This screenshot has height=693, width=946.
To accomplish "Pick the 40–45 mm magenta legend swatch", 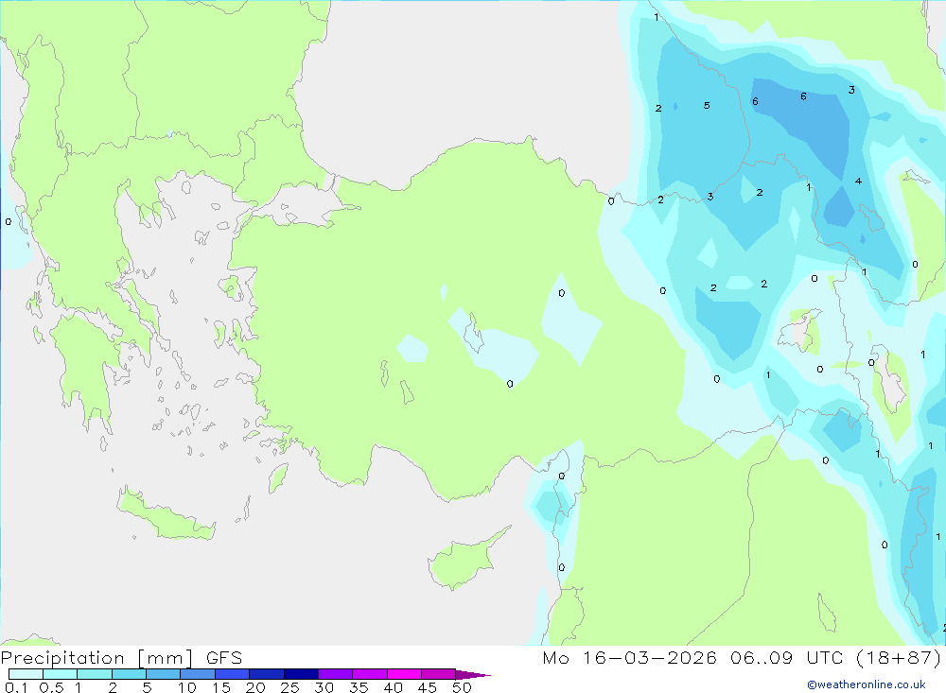I will tap(404, 674).
